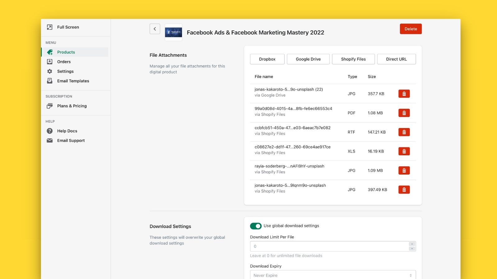Add a file via Direct URL

tap(396, 59)
